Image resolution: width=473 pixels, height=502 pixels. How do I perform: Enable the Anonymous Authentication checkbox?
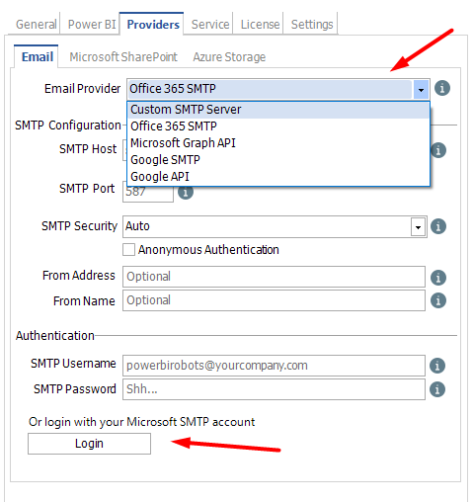coord(128,250)
